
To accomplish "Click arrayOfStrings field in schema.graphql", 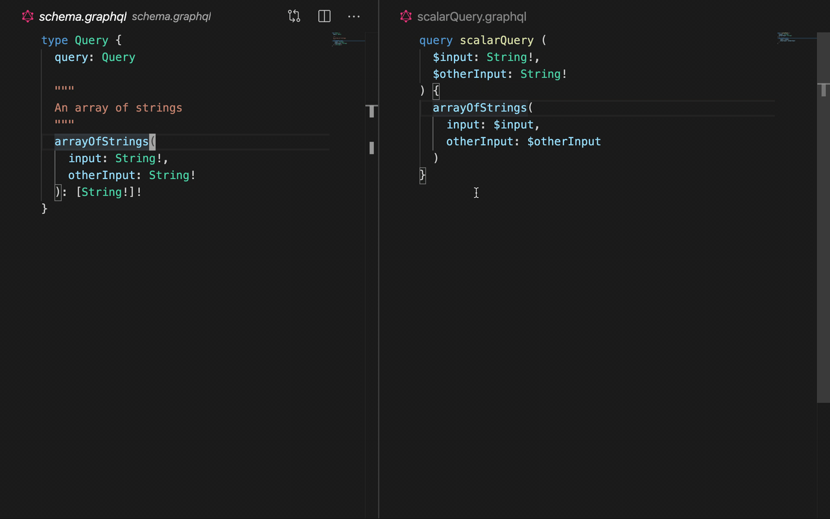I will pyautogui.click(x=102, y=141).
